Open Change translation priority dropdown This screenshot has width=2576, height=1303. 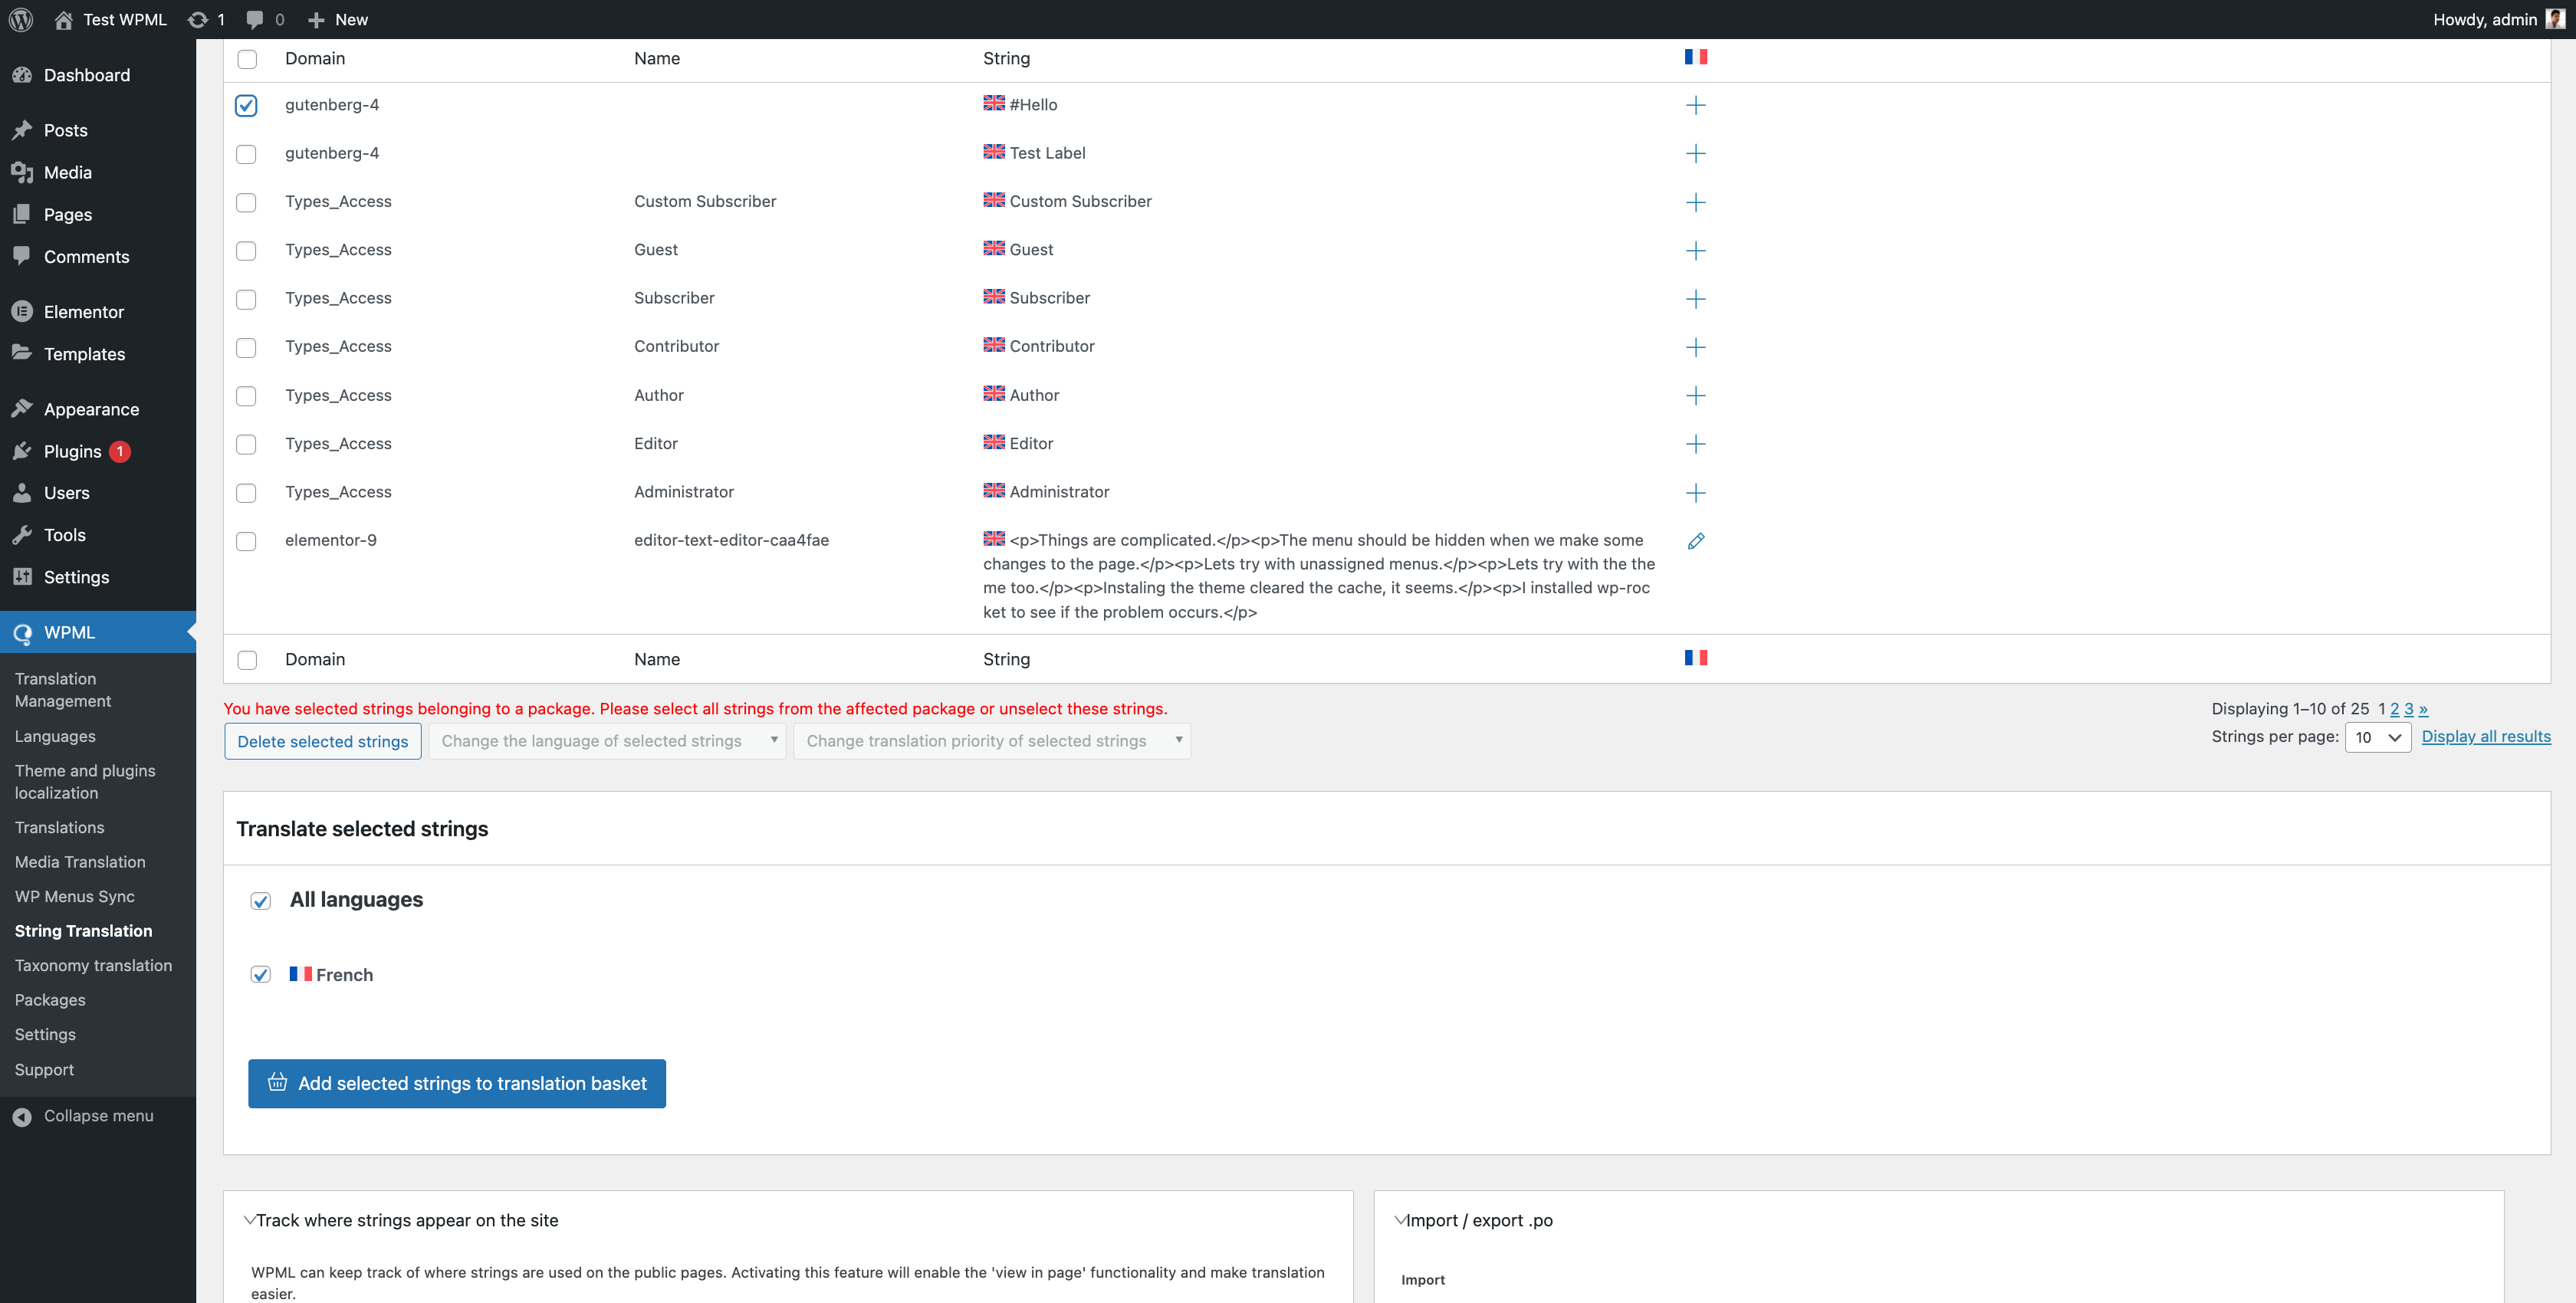pos(992,741)
